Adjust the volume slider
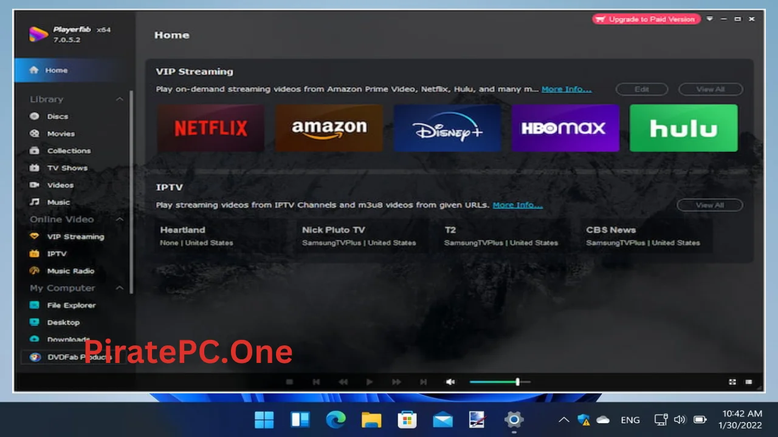The height and width of the screenshot is (437, 778). [x=500, y=382]
